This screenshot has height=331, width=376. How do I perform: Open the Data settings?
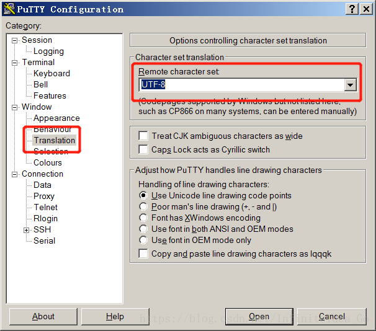42,185
